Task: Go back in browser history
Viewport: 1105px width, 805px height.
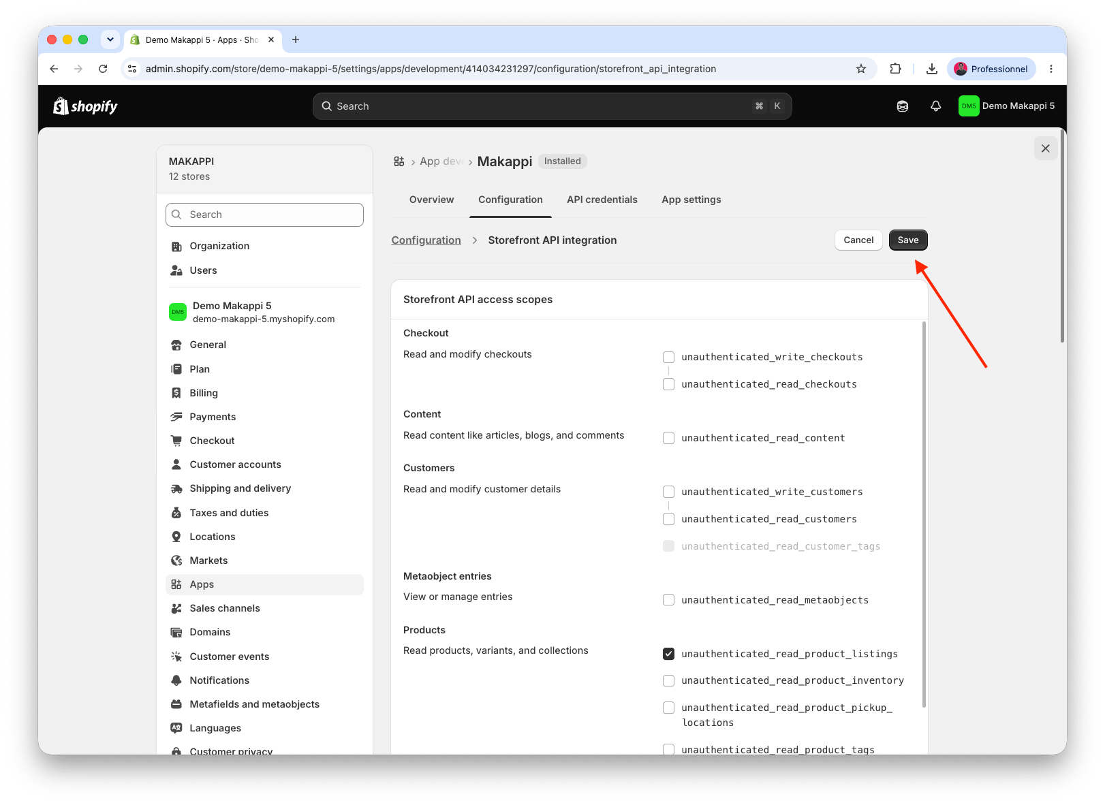Action: tap(54, 69)
